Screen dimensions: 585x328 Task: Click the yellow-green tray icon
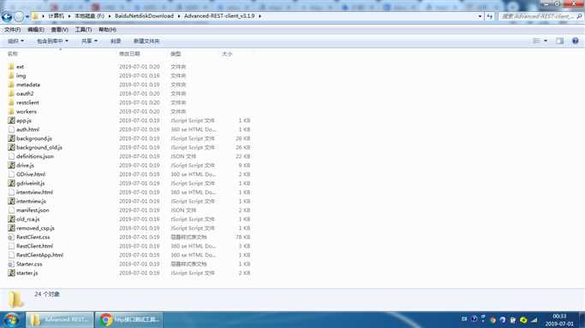(523, 319)
